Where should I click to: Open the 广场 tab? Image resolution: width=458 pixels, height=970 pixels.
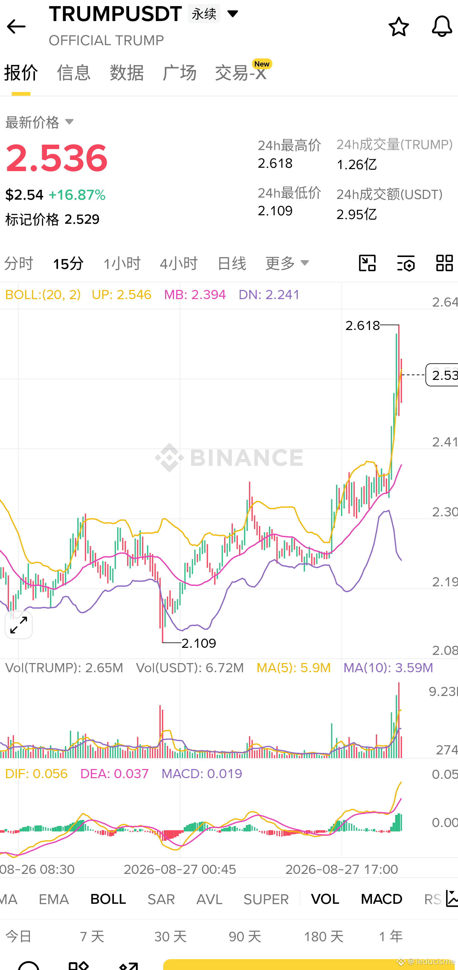tap(179, 73)
